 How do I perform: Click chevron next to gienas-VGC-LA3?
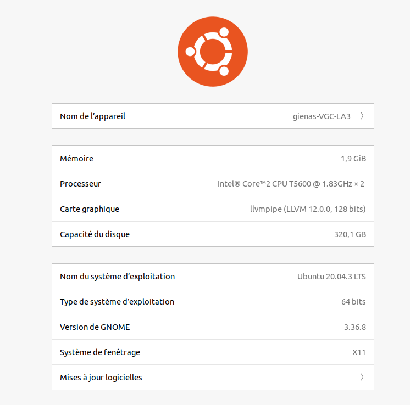[x=362, y=116]
